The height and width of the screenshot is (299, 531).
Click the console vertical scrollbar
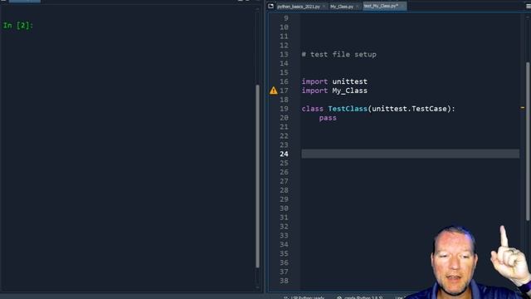[258, 176]
